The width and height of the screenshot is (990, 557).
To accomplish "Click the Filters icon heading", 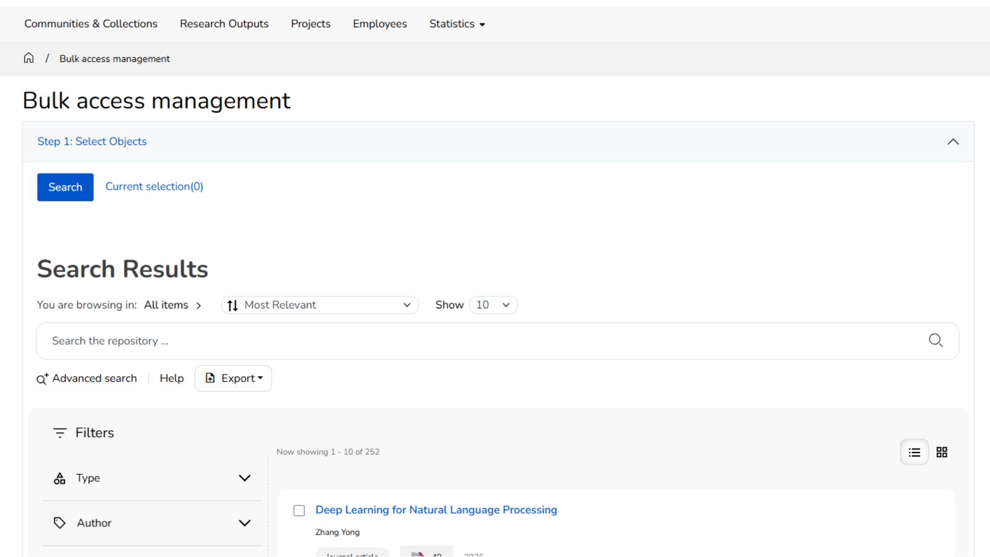I will tap(59, 433).
